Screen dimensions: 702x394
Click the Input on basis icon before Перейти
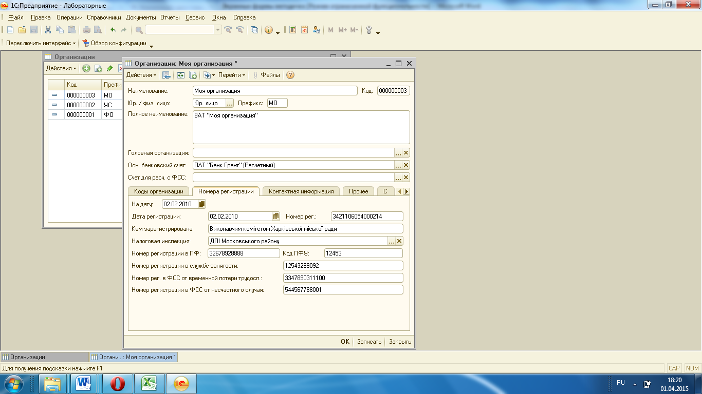(209, 75)
